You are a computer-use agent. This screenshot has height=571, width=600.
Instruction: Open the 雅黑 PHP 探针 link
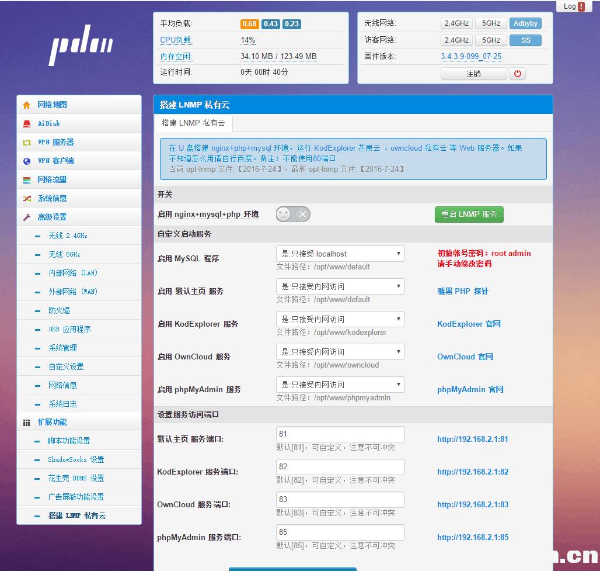click(x=463, y=291)
